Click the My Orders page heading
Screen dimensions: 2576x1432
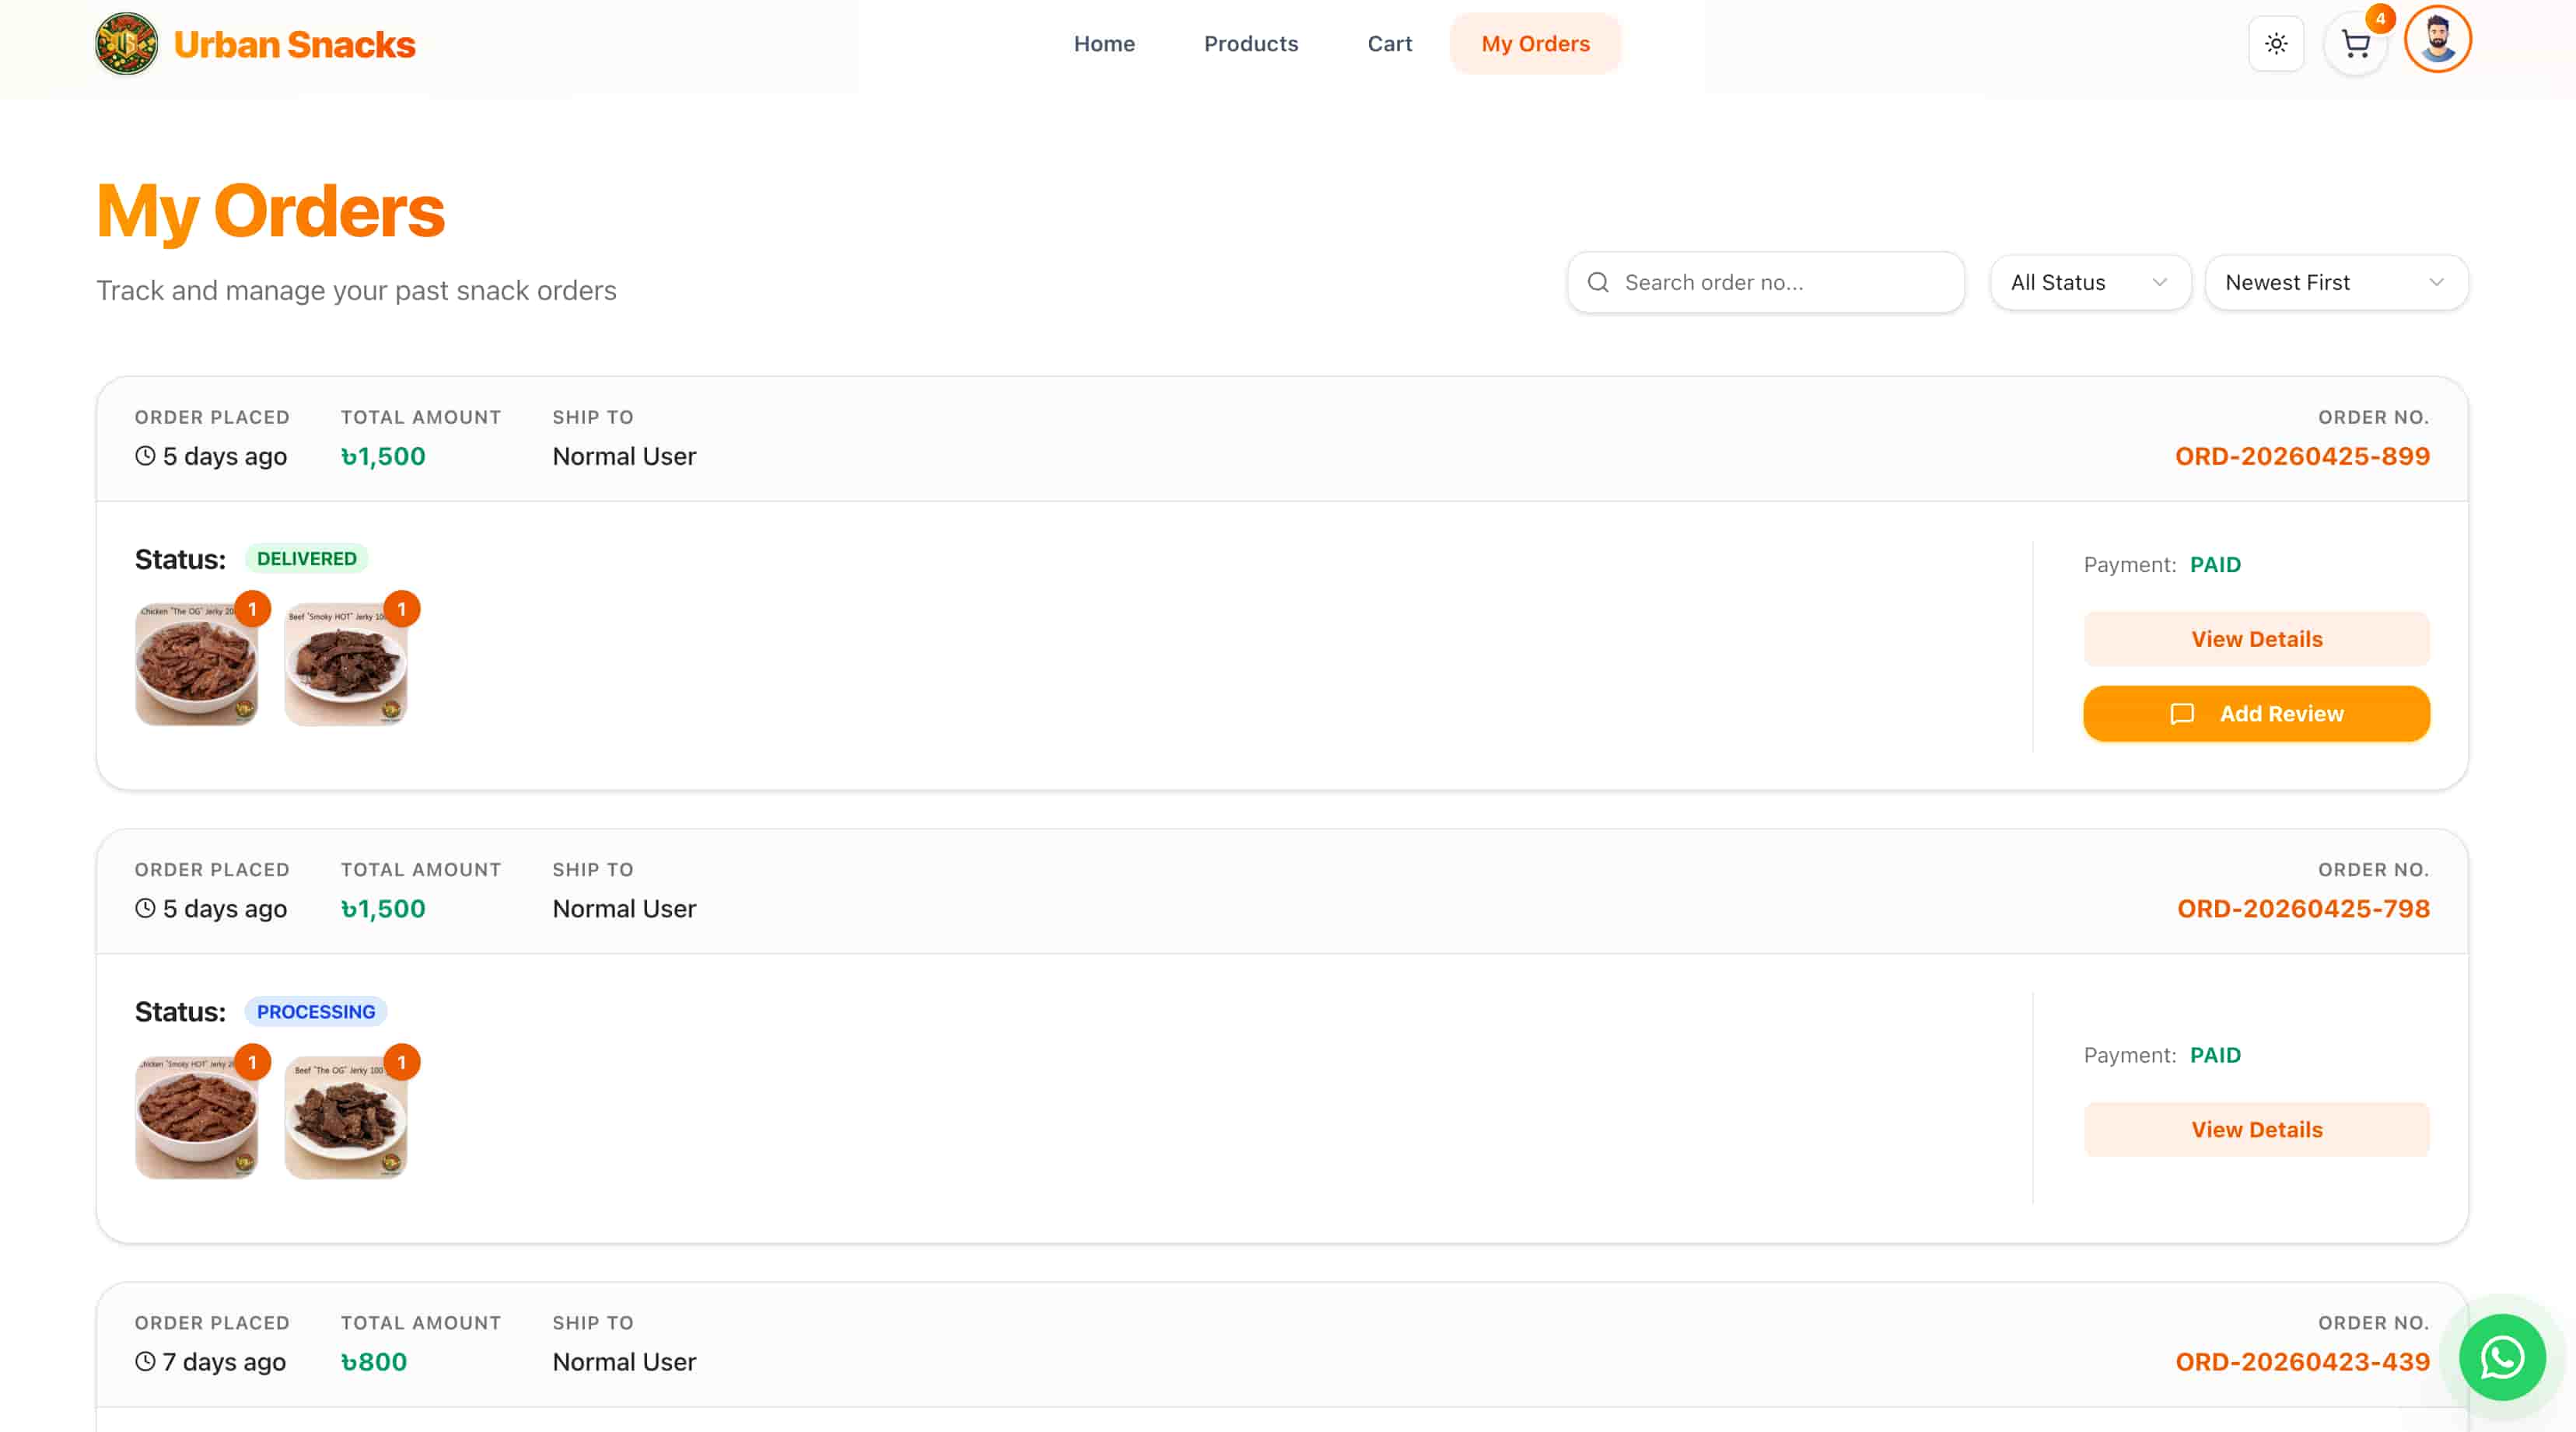270,211
